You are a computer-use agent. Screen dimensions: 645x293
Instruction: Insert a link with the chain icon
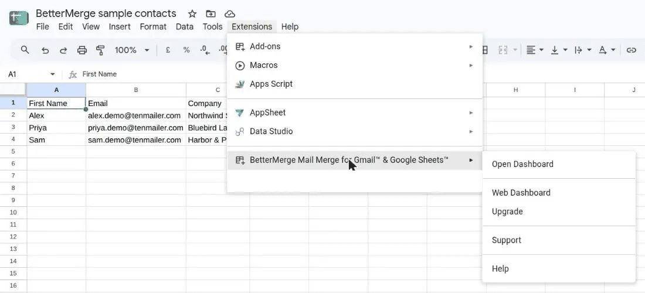point(631,50)
